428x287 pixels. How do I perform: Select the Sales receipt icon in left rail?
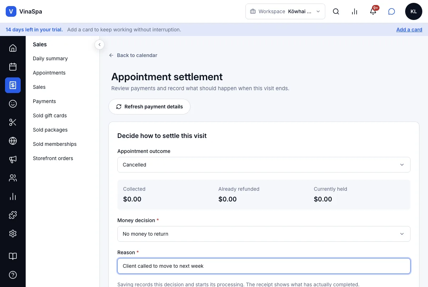pyautogui.click(x=13, y=85)
